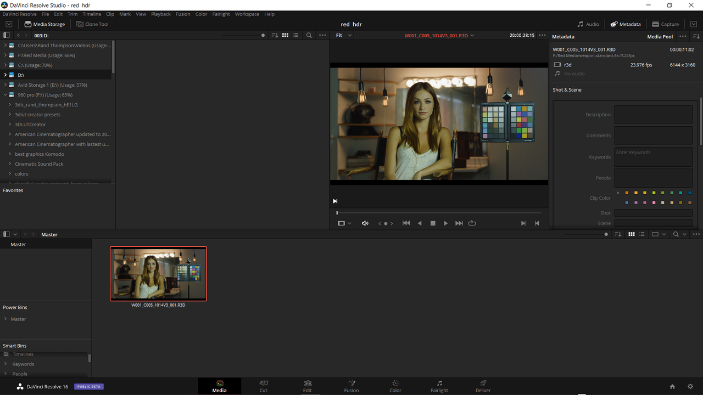Play the clip forward
The width and height of the screenshot is (703, 395).
tap(445, 223)
